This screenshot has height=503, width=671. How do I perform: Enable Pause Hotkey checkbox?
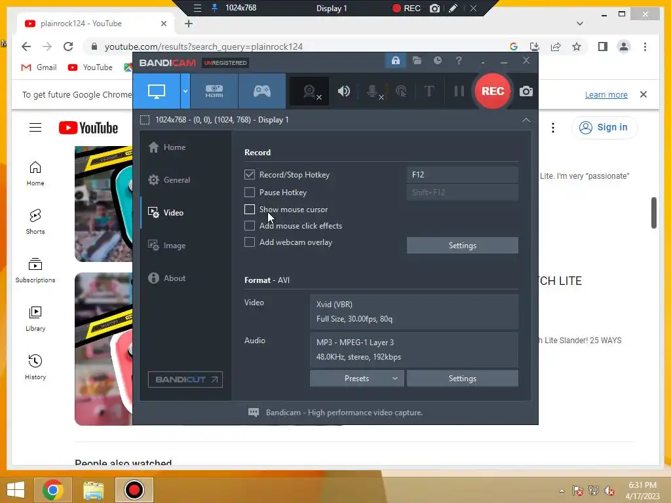[x=250, y=193]
